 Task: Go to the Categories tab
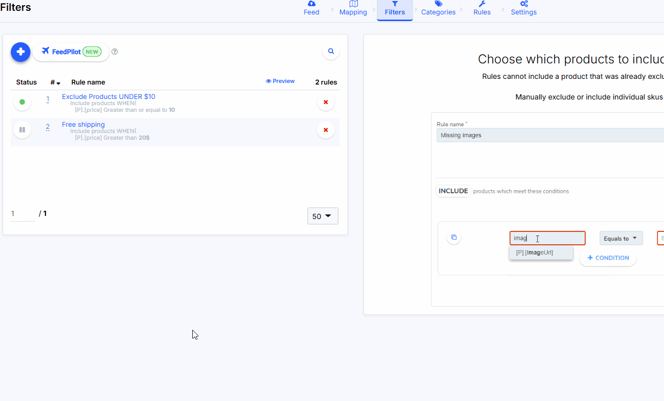coord(438,8)
